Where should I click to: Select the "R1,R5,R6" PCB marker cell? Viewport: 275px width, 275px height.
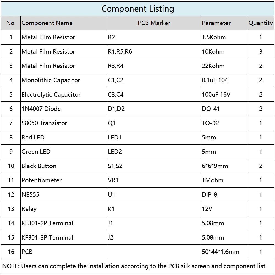coord(120,52)
